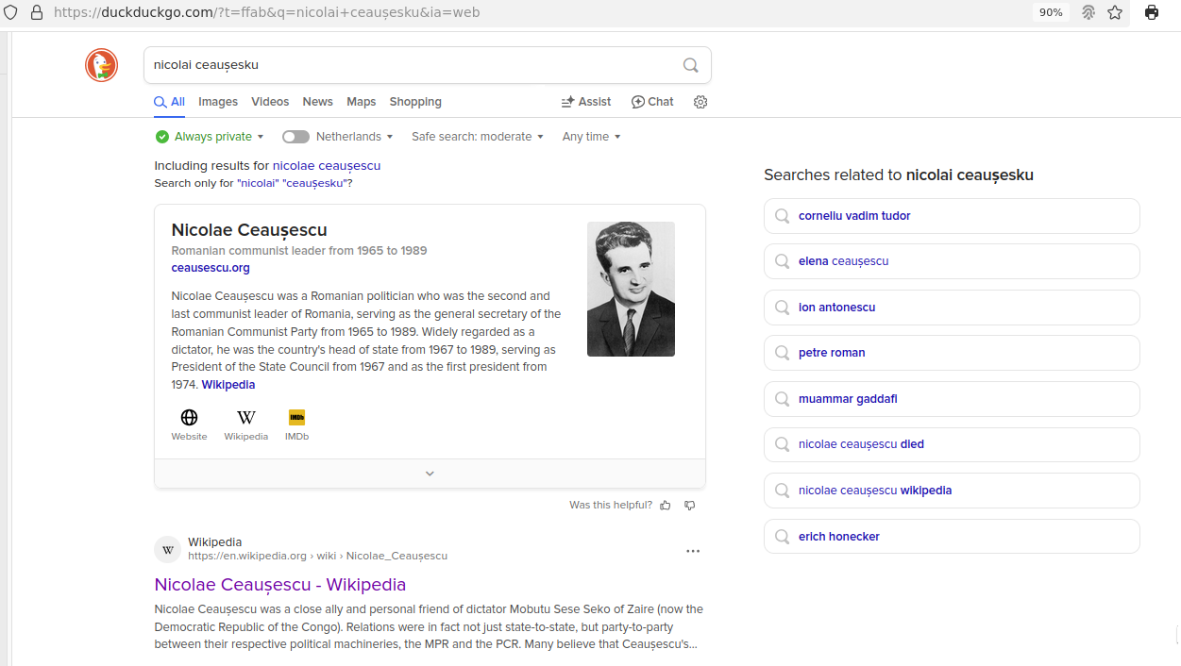Select the All search tab

pos(170,102)
